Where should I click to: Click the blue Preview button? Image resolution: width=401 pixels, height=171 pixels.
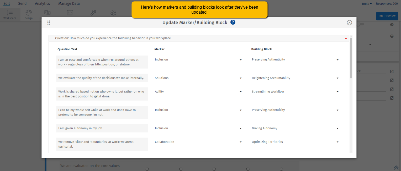(x=387, y=16)
